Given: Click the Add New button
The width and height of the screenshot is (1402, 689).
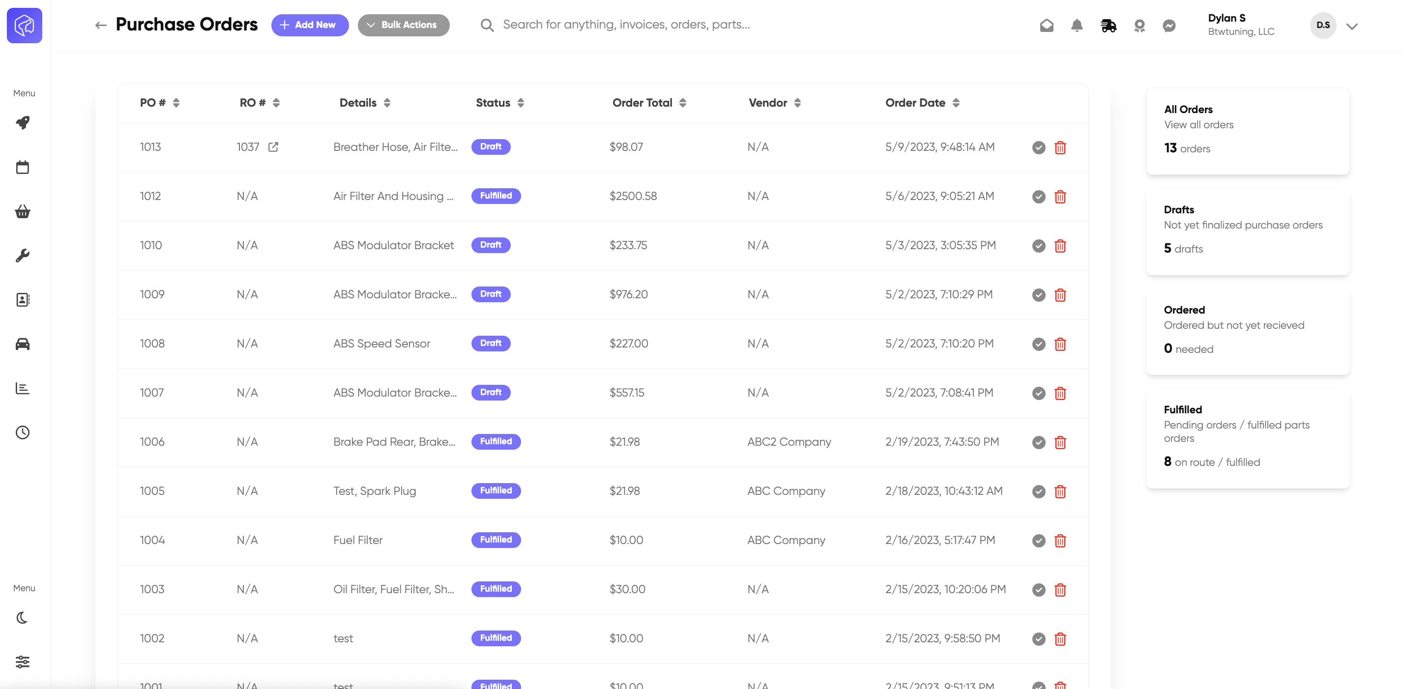Looking at the screenshot, I should pos(310,25).
